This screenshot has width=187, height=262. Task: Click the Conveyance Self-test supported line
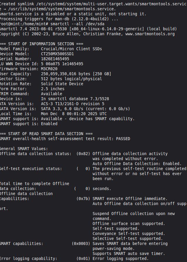[x=129, y=234]
